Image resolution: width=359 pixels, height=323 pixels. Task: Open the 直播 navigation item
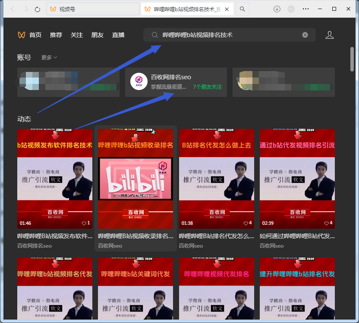(x=118, y=35)
